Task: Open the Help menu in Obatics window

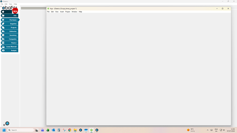Action: point(15,4)
